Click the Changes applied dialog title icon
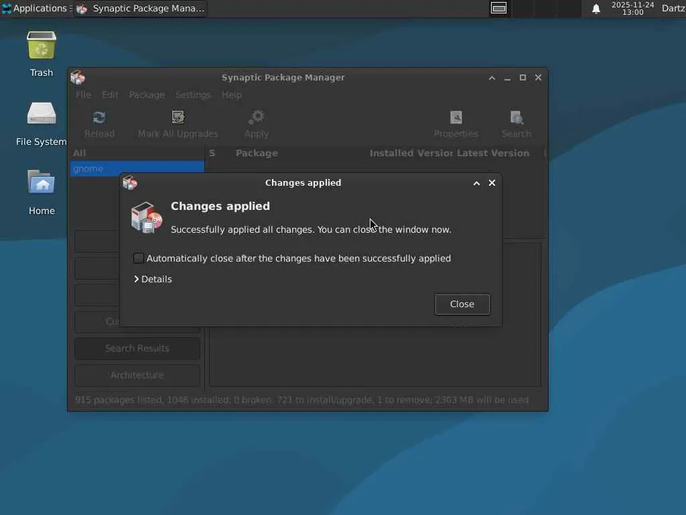 click(130, 182)
